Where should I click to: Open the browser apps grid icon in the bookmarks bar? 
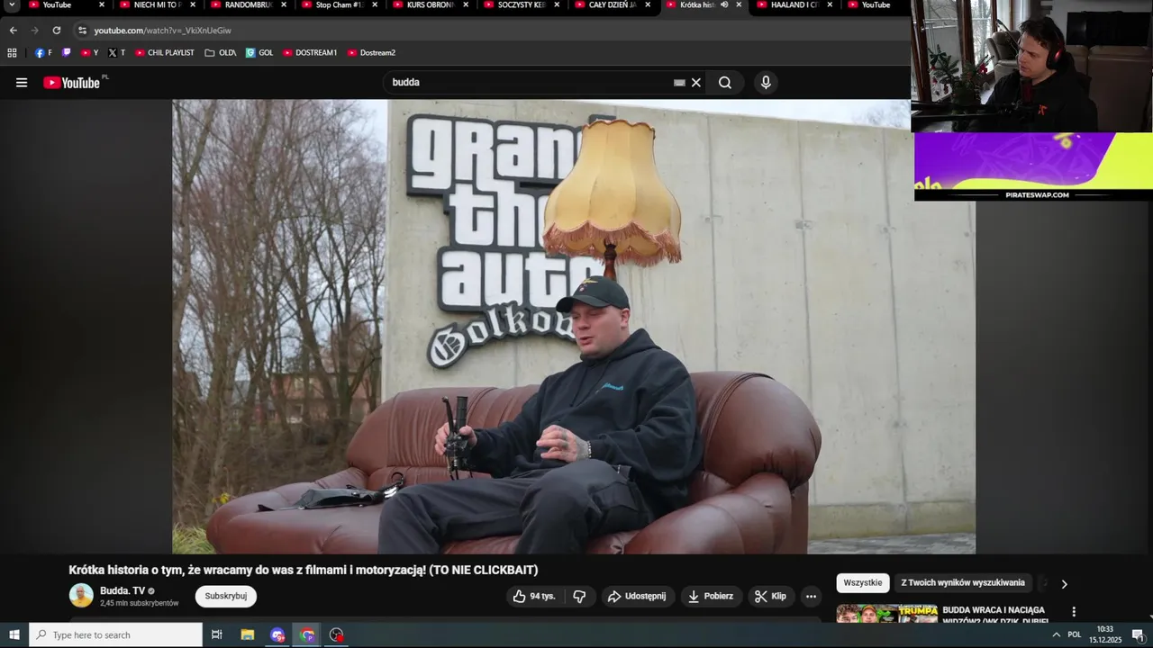tap(12, 53)
